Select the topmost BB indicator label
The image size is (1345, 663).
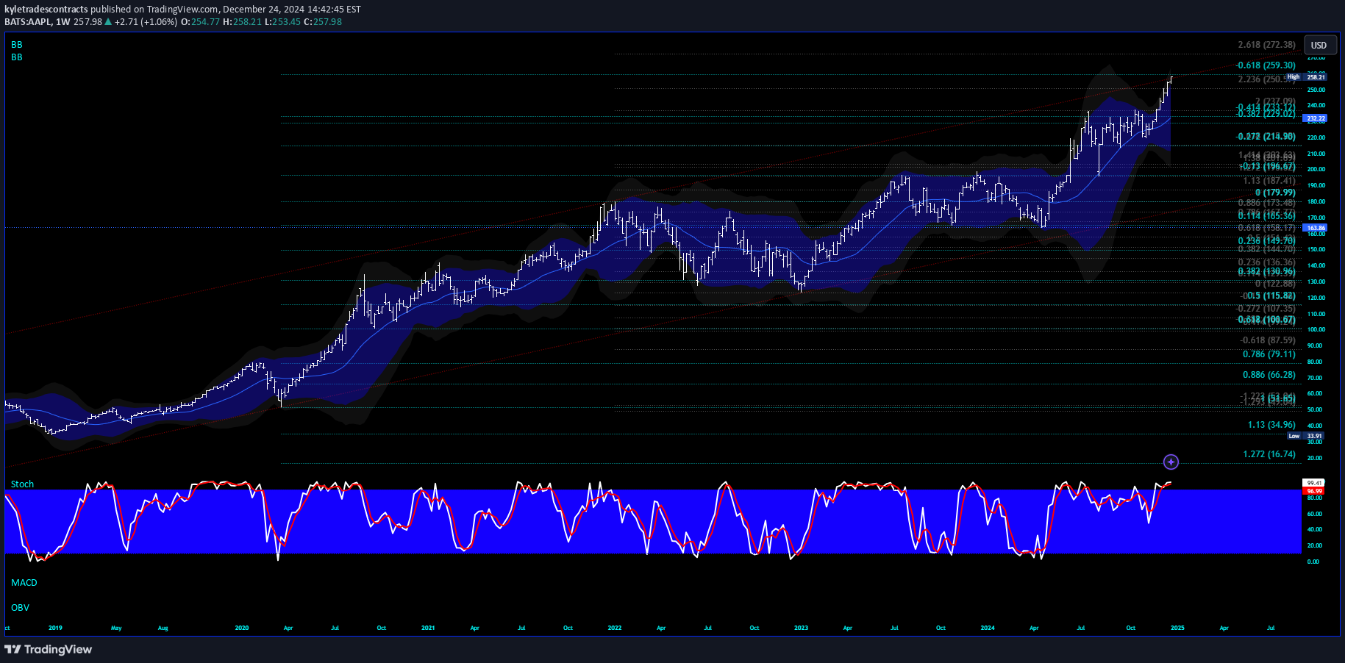[x=17, y=45]
